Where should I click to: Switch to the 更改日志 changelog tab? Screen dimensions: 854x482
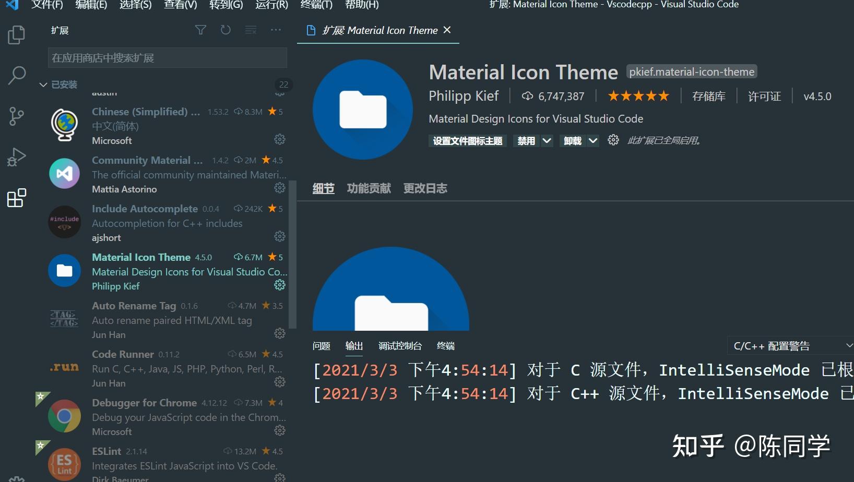coord(425,188)
